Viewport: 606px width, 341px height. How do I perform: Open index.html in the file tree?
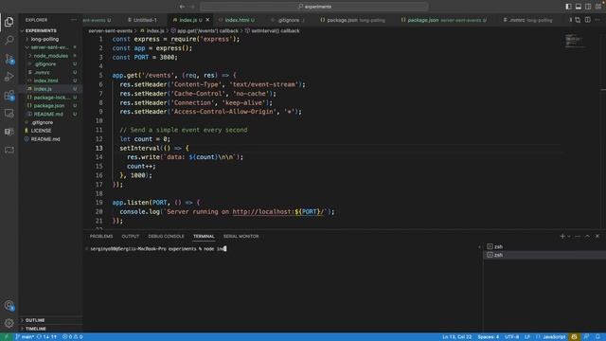click(x=45, y=81)
